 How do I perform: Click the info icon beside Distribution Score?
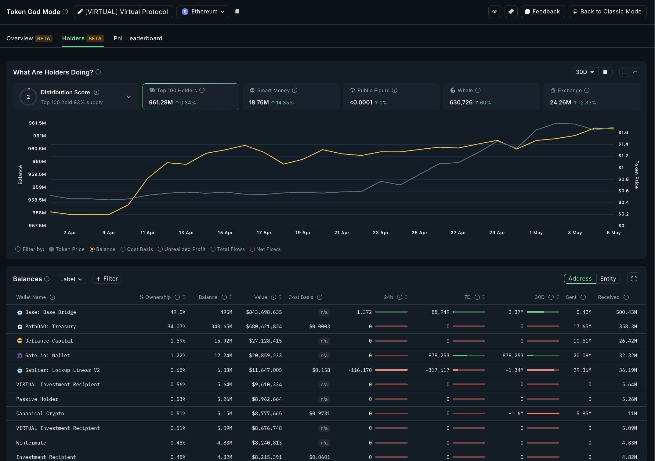[97, 92]
